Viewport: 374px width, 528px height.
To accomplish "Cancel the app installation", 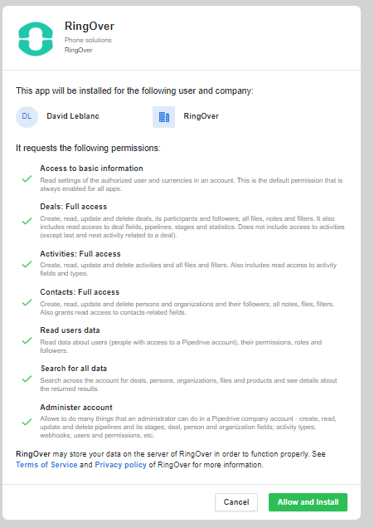I will (x=236, y=502).
